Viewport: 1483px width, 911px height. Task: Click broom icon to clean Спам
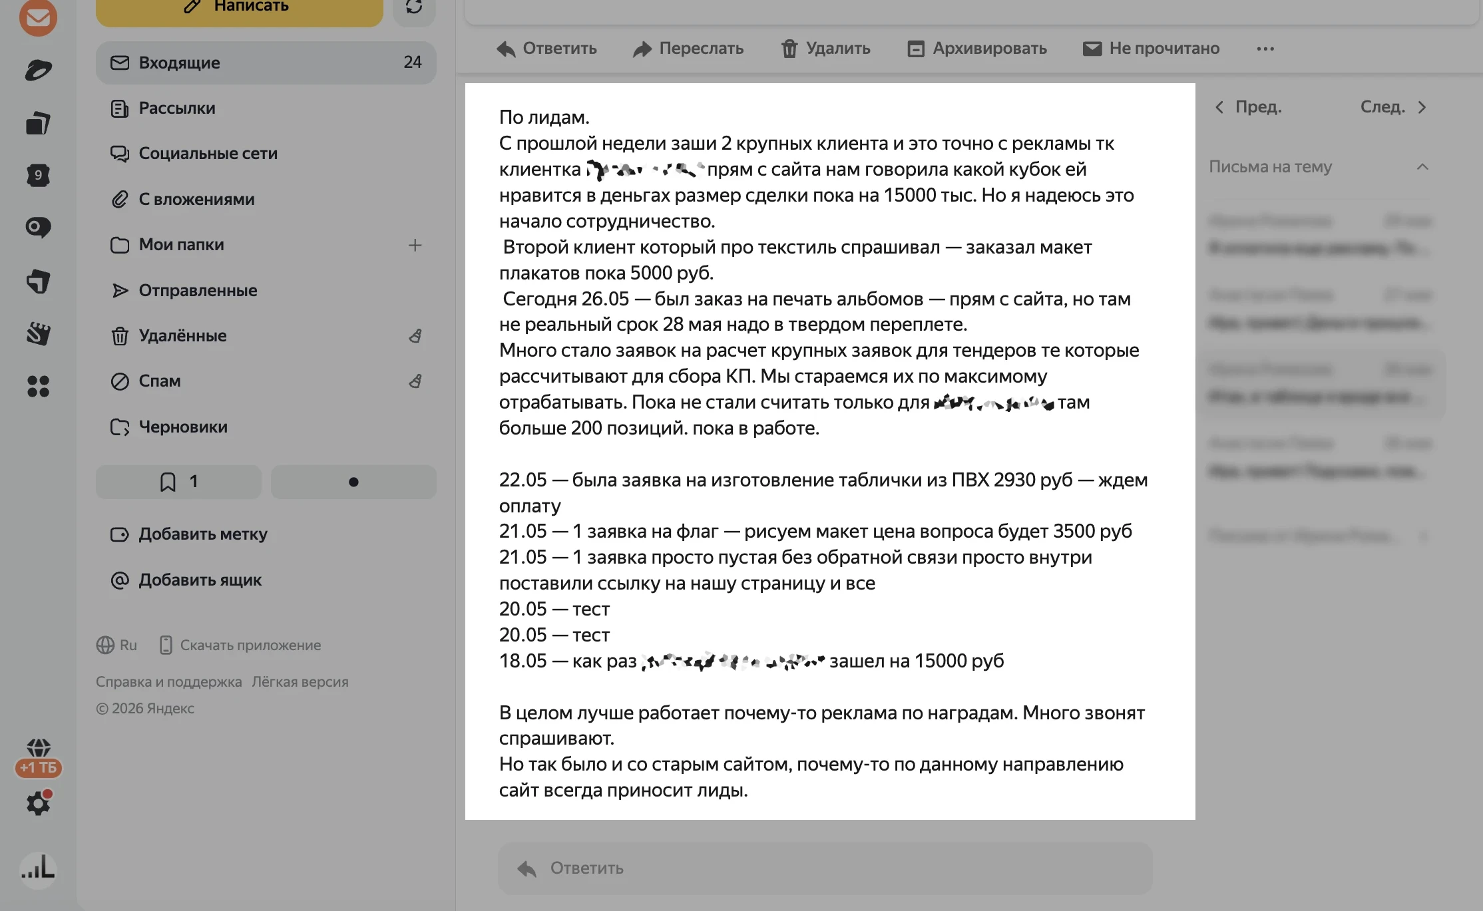click(415, 381)
